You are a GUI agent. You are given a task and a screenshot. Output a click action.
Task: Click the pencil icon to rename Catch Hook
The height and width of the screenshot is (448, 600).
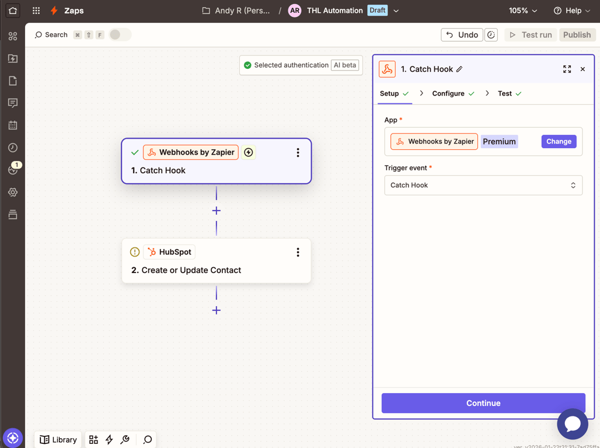pyautogui.click(x=459, y=69)
